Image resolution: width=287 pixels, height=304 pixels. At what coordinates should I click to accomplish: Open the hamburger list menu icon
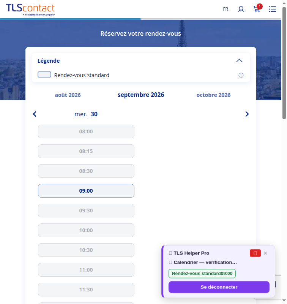pyautogui.click(x=272, y=9)
